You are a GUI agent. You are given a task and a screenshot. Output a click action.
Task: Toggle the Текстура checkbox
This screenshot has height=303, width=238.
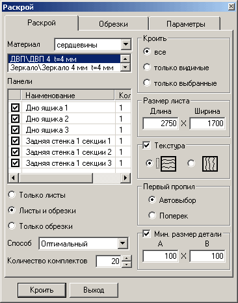tap(147, 145)
